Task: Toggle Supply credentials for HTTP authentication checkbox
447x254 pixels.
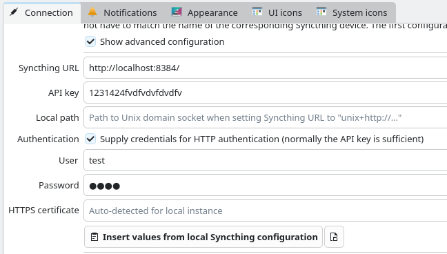Action: pos(90,139)
